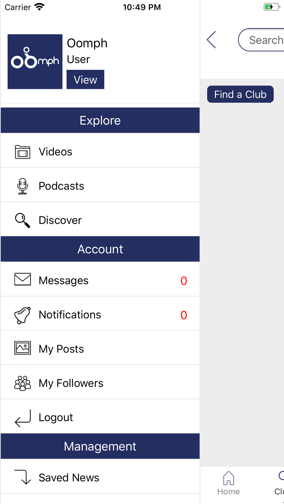Tap the Logout return-arrow icon
The width and height of the screenshot is (284, 504).
(x=22, y=418)
